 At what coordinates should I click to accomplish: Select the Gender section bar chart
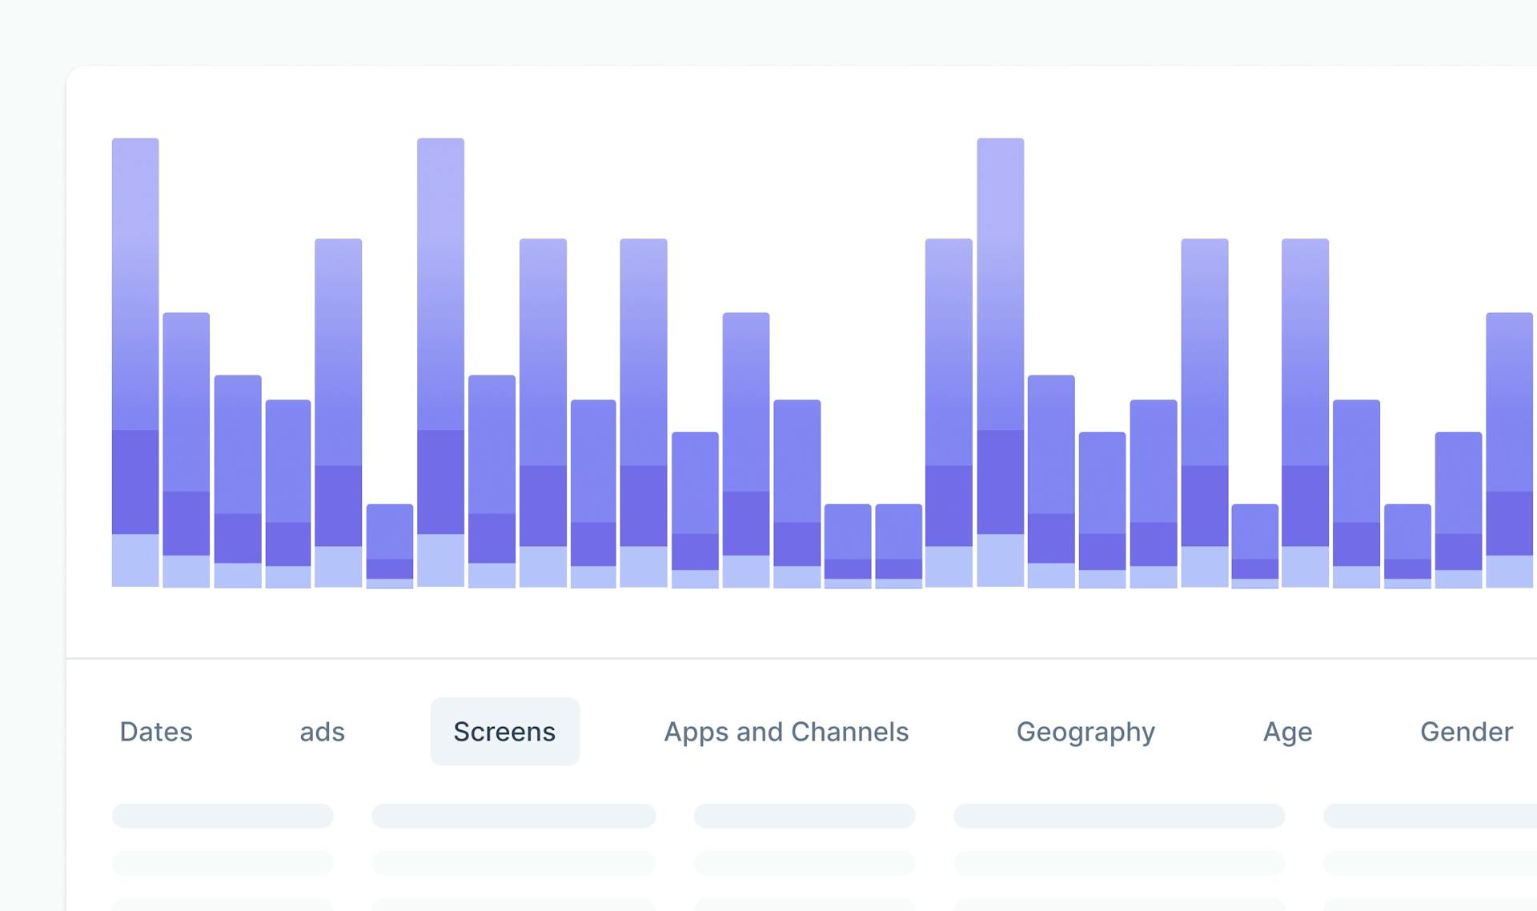tap(1467, 731)
